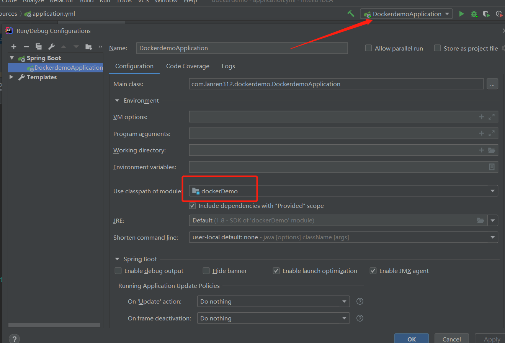Expand VM options field editor

coord(492,117)
